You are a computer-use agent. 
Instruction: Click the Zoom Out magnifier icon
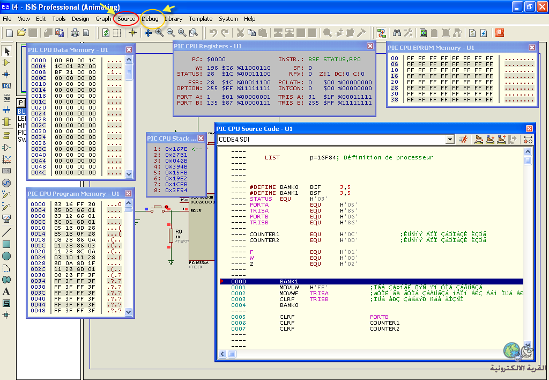click(x=171, y=33)
